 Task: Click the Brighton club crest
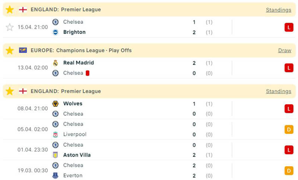click(x=56, y=32)
